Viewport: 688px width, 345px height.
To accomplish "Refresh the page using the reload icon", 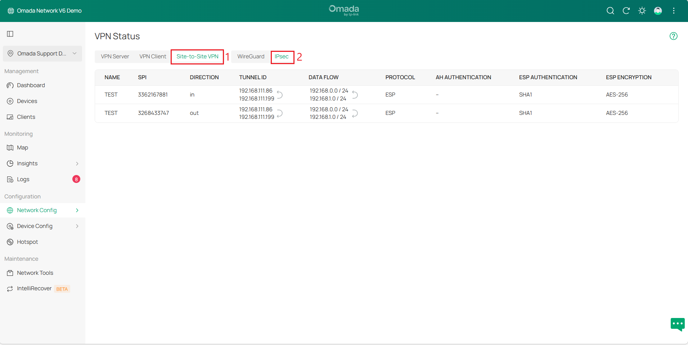I will pyautogui.click(x=626, y=11).
